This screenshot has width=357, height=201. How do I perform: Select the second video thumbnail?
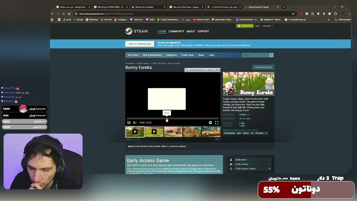point(154,132)
